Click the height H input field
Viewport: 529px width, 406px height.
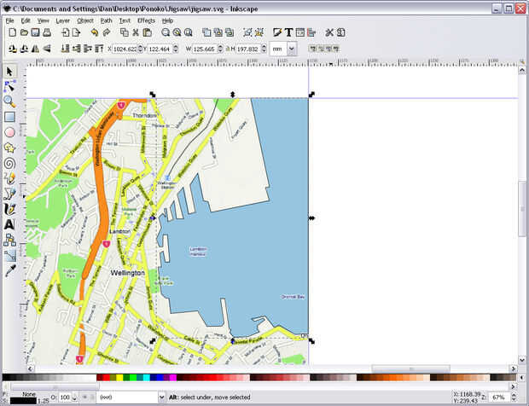click(x=248, y=49)
